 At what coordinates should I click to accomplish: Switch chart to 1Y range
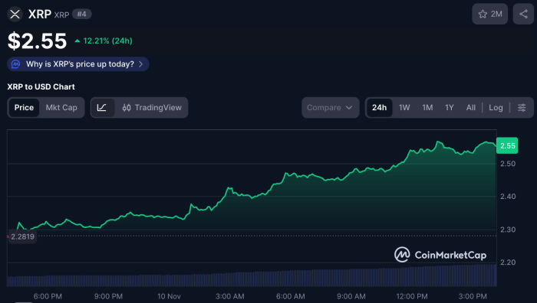450,108
